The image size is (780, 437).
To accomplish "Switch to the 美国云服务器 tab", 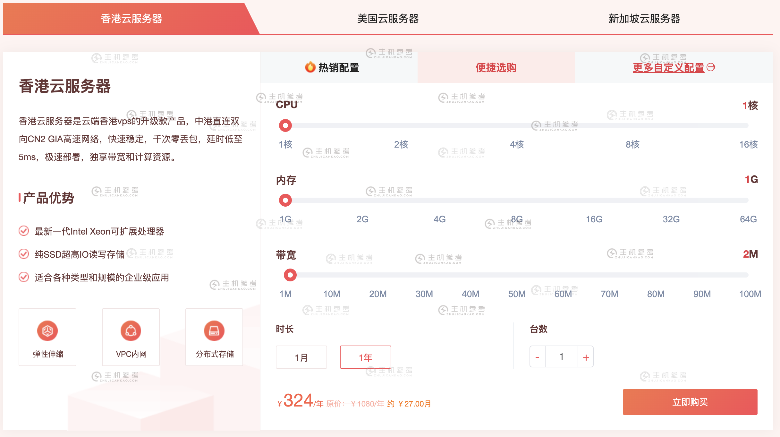I will [389, 19].
